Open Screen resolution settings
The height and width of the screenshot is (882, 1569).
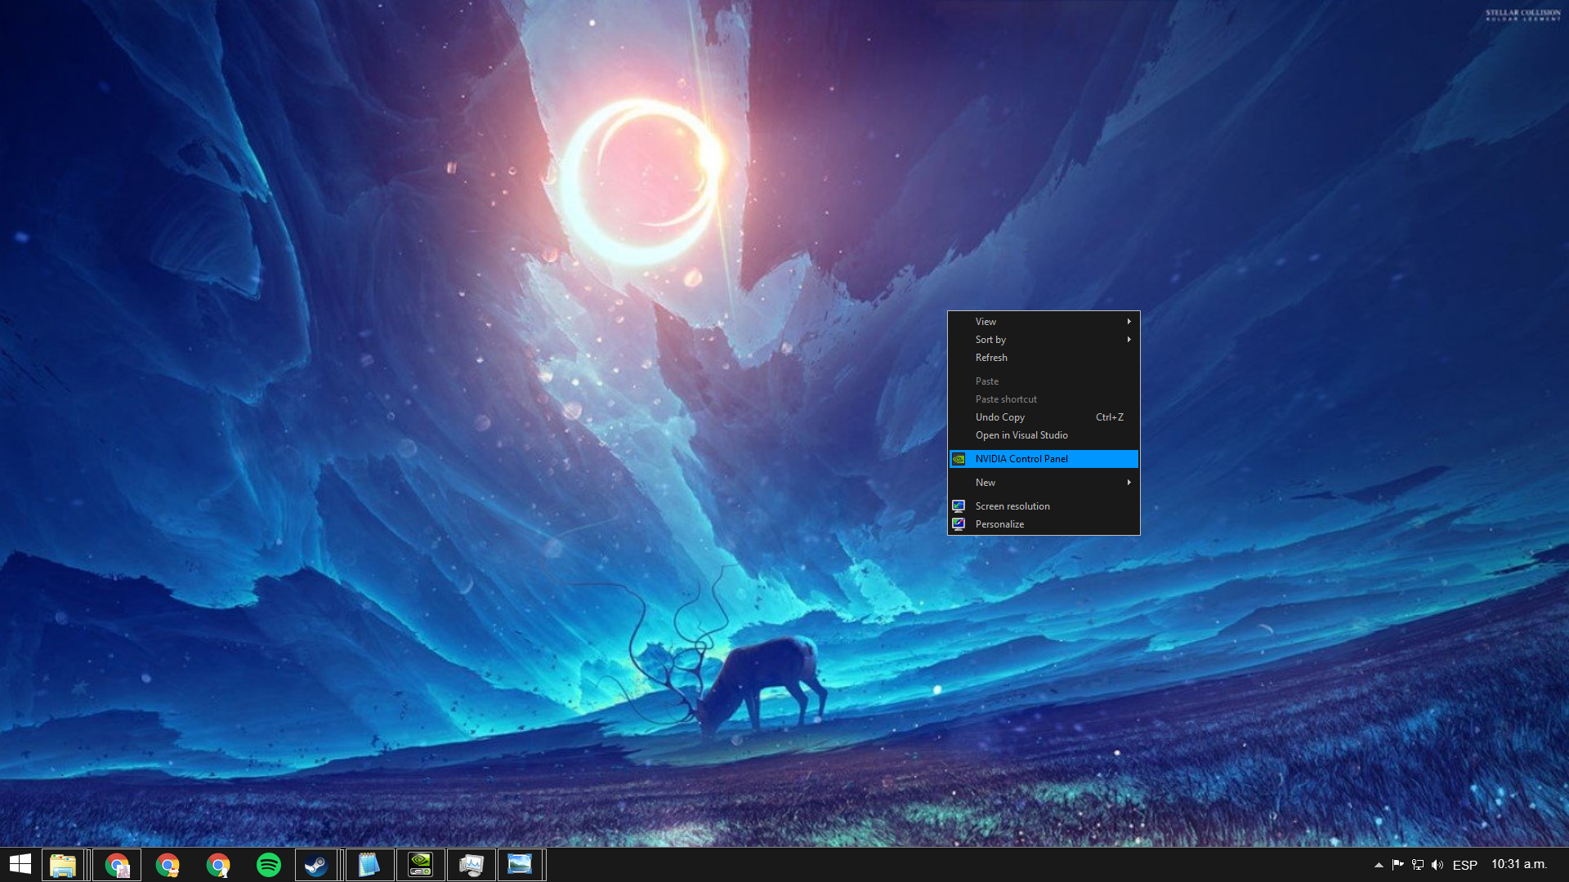pos(1012,506)
